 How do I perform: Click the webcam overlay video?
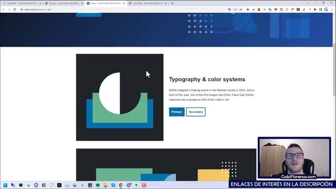click(295, 157)
